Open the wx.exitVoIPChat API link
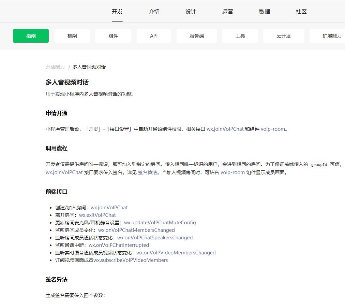 tap(96, 215)
